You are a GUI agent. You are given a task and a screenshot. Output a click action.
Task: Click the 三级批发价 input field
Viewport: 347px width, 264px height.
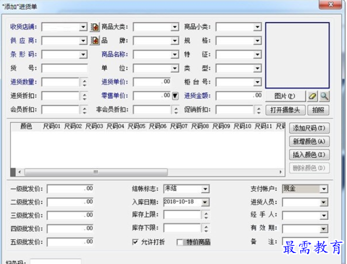(x=70, y=216)
